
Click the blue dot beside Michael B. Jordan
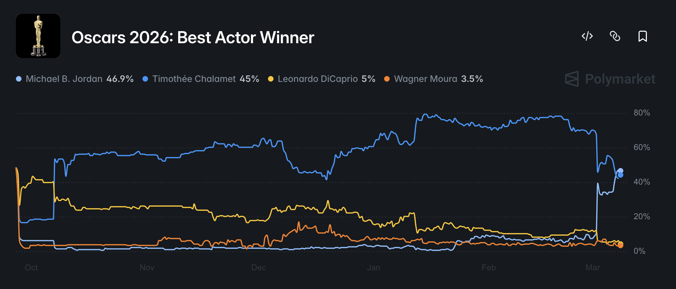[x=19, y=79]
